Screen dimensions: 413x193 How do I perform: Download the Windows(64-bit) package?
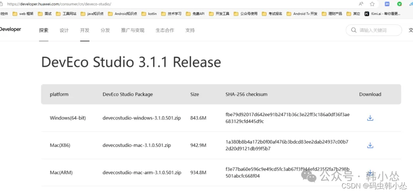click(x=370, y=118)
